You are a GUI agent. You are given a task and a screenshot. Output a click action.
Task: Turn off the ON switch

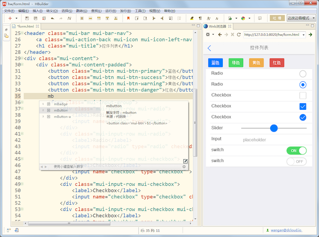(x=296, y=151)
